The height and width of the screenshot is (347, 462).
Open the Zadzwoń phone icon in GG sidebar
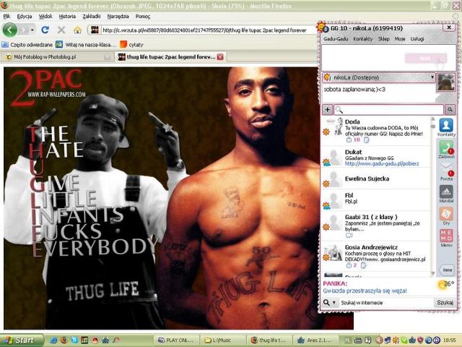tap(446, 150)
